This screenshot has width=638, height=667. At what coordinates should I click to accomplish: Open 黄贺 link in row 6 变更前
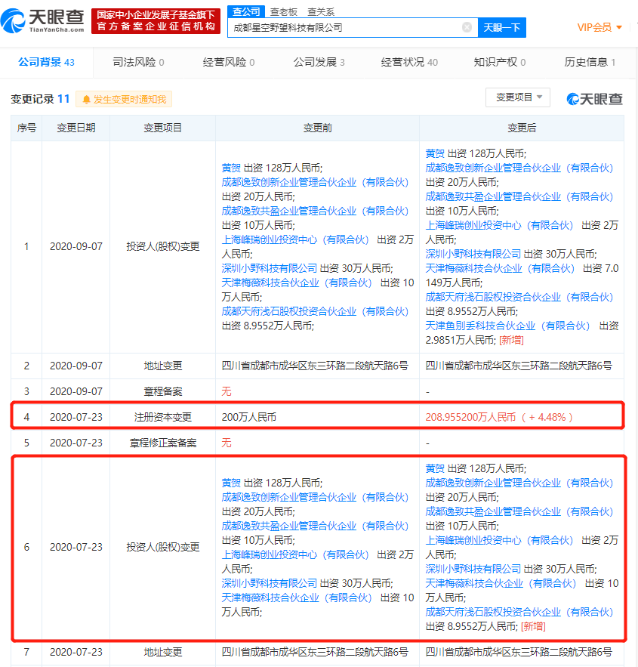click(231, 483)
